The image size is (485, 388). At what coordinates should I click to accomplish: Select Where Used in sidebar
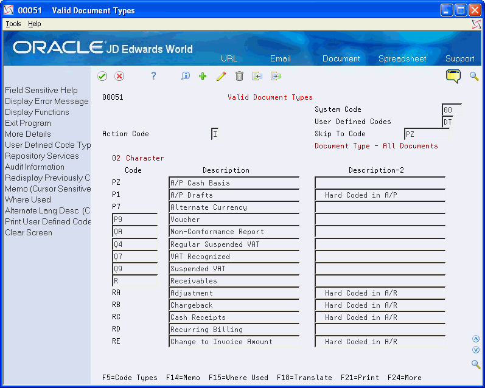pos(28,199)
